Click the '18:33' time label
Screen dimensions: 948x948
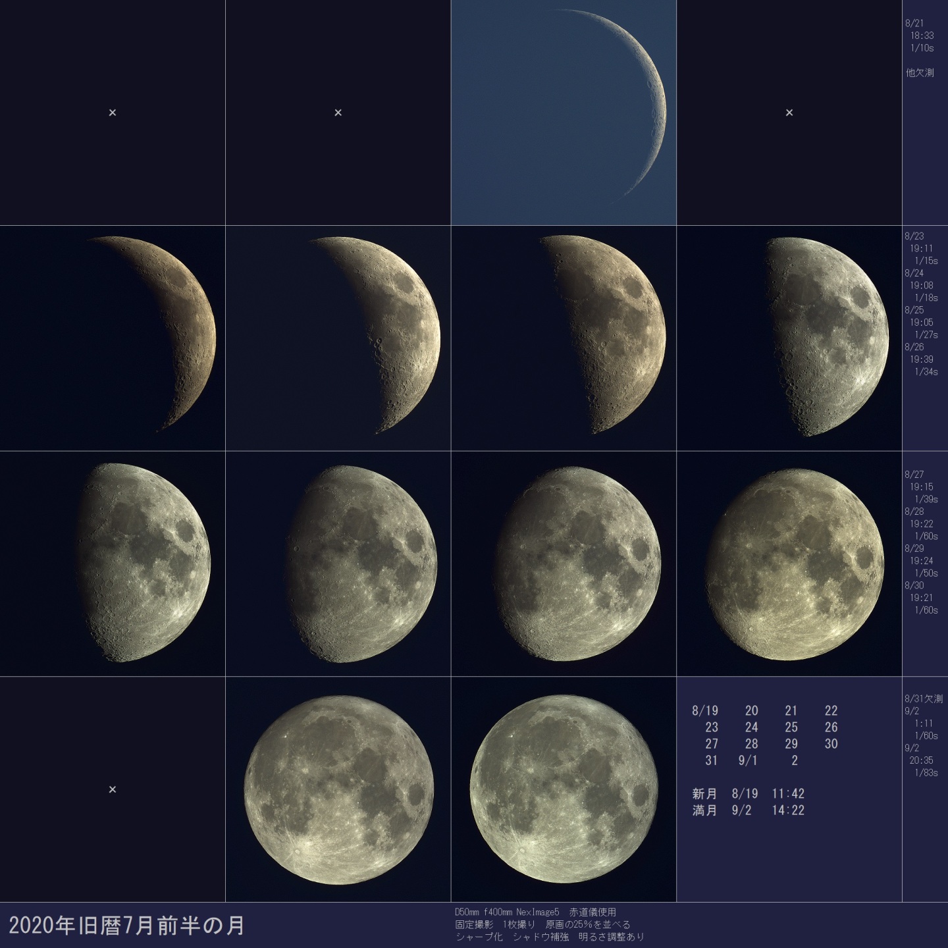pos(922,36)
